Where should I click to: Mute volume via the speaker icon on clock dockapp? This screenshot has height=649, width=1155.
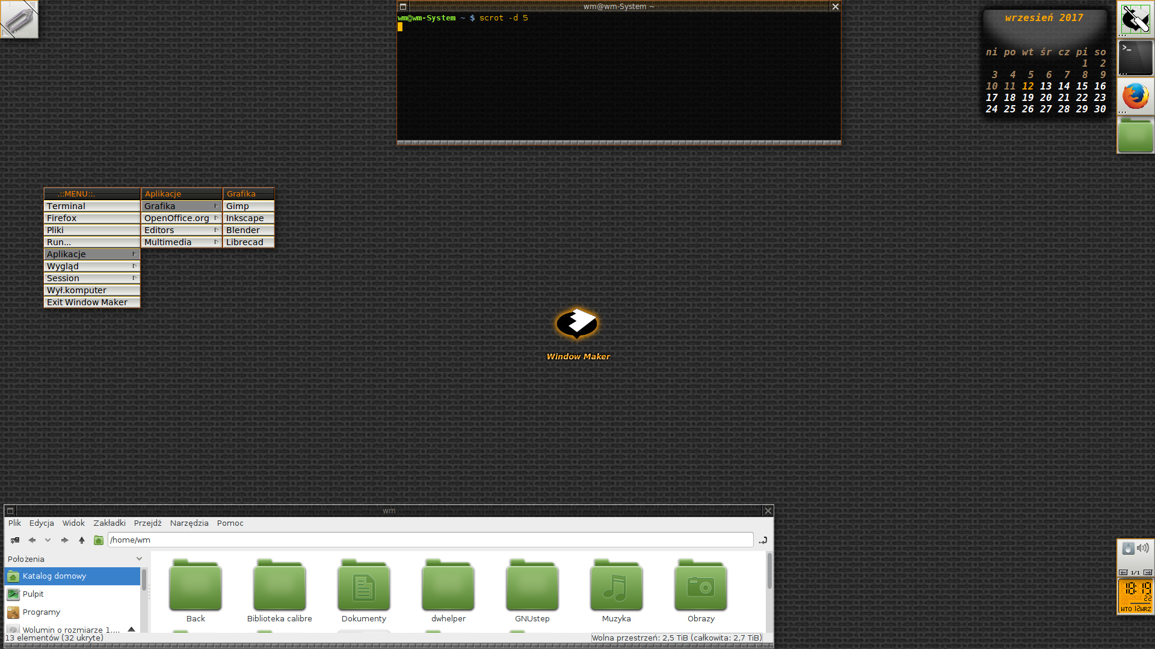(x=1143, y=549)
